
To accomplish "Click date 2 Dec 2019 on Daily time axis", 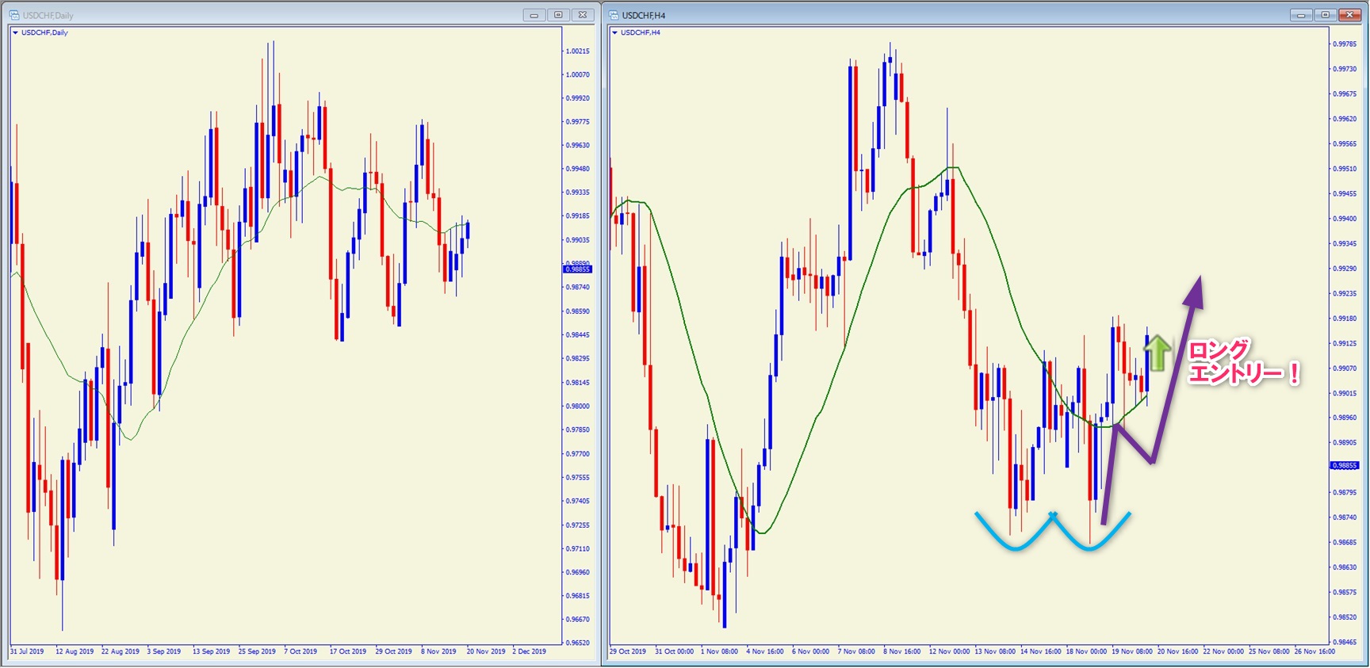I will (x=530, y=651).
